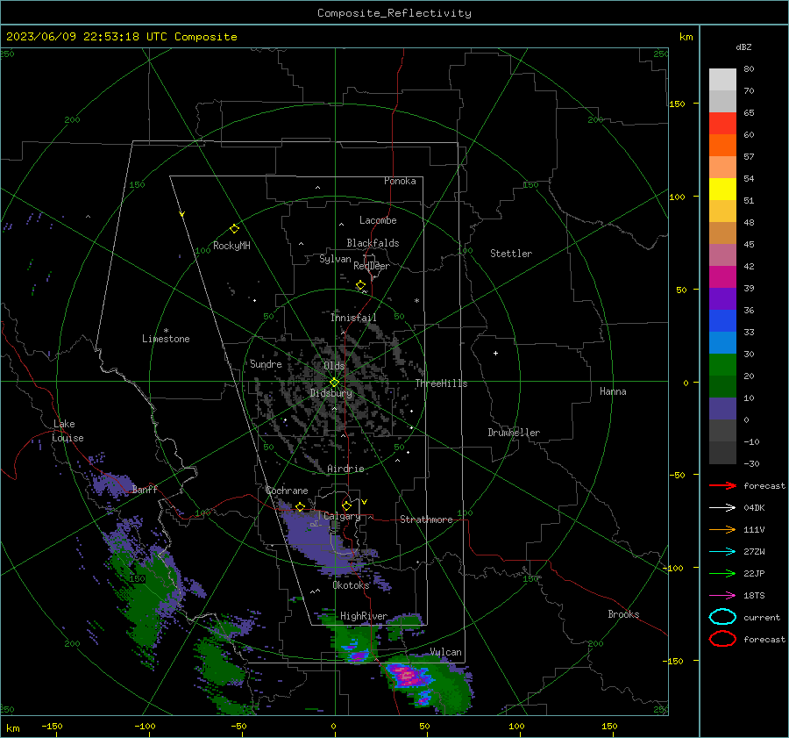Click the 04DK legend label
789x738 pixels.
(754, 508)
